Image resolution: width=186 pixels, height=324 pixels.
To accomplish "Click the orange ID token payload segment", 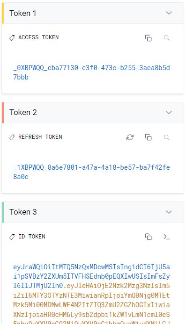I will [x=91, y=304].
